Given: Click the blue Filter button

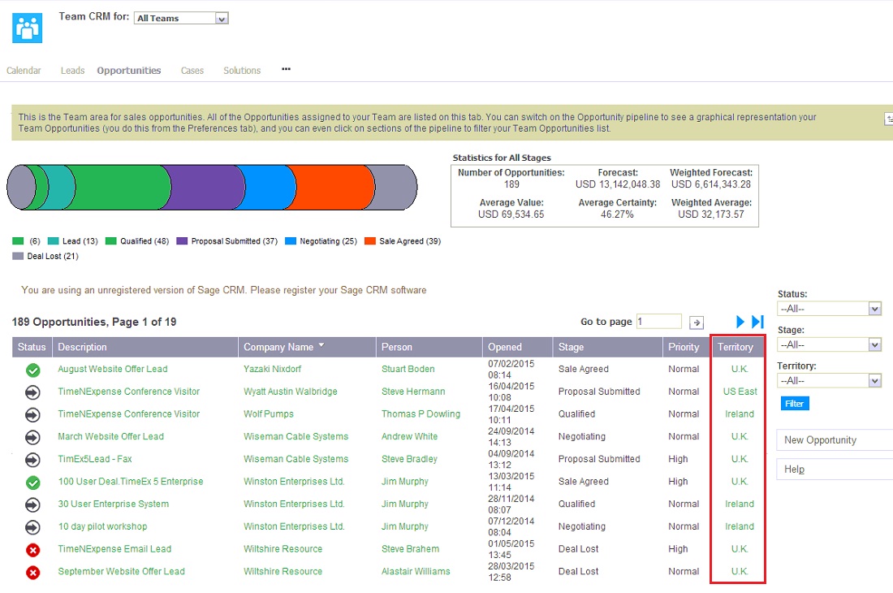Looking at the screenshot, I should point(795,403).
